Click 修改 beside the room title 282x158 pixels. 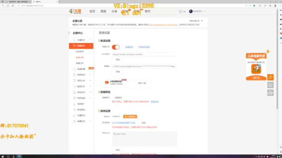[143, 123]
